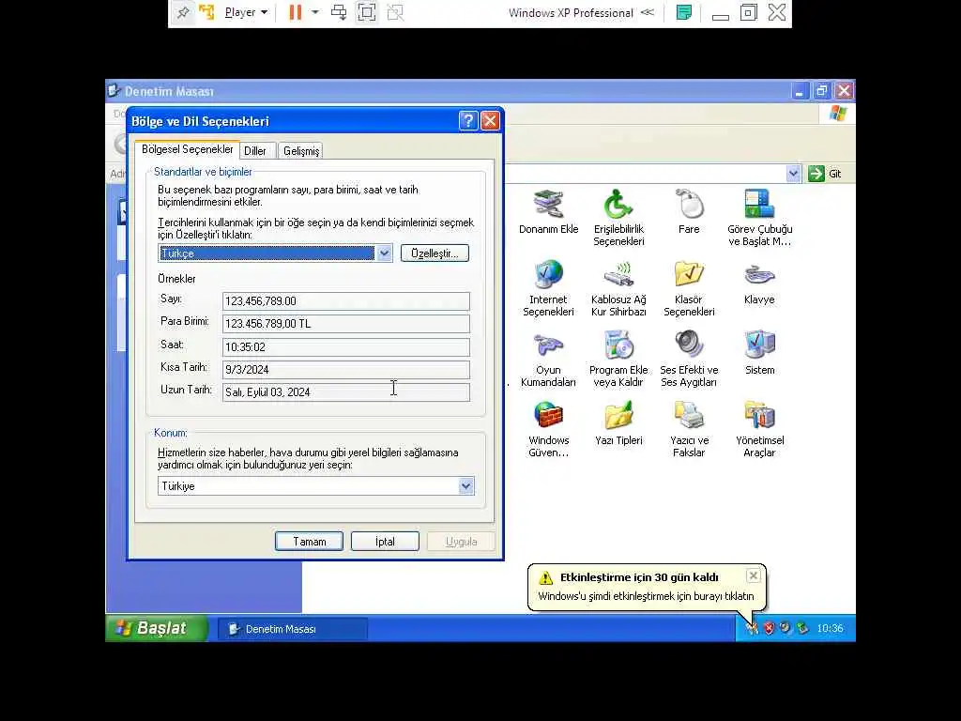Open Oyun Kumandaları icon
This screenshot has height=721, width=961.
548,359
